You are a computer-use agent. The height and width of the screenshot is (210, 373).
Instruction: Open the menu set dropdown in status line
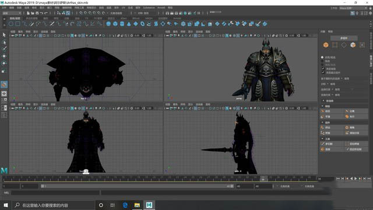12,13
